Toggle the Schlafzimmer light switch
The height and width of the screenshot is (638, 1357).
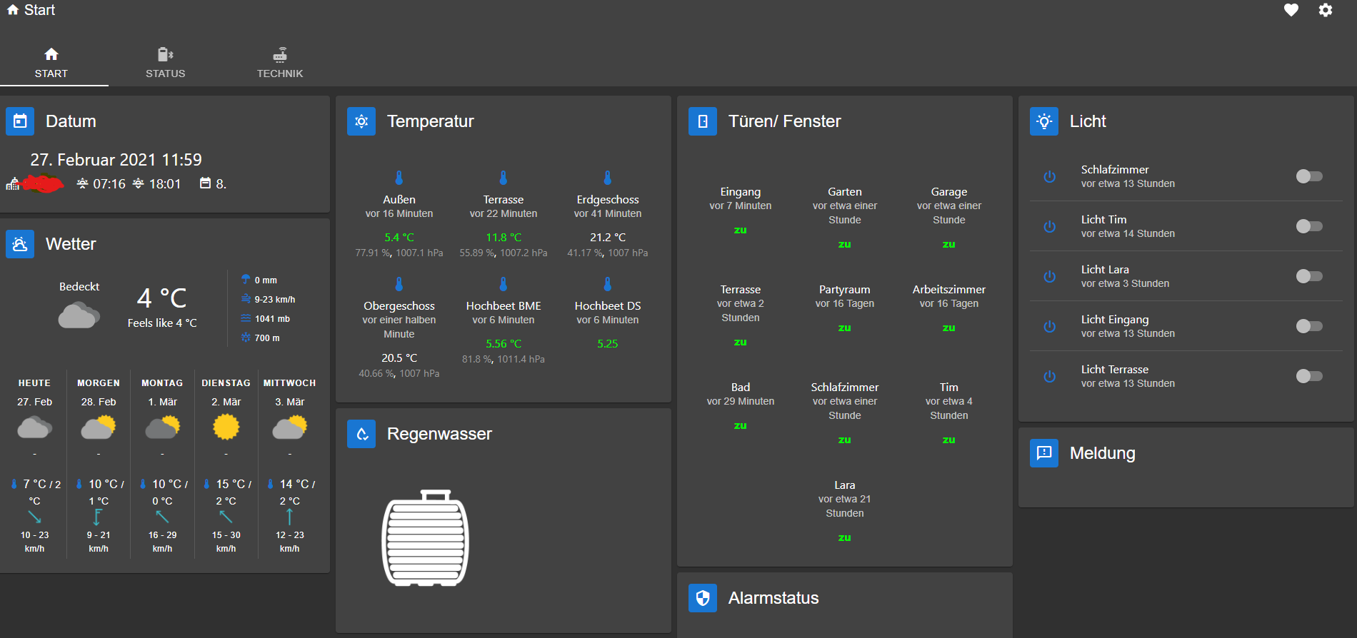[x=1309, y=176]
